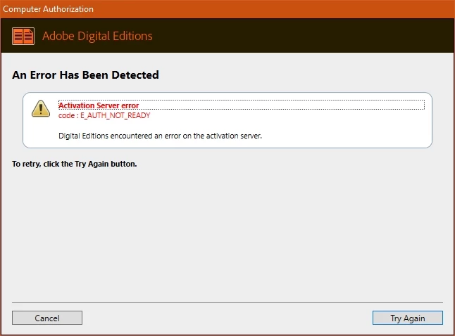Cancel the computer authorization dialog
The width and height of the screenshot is (455, 336).
pyautogui.click(x=47, y=318)
